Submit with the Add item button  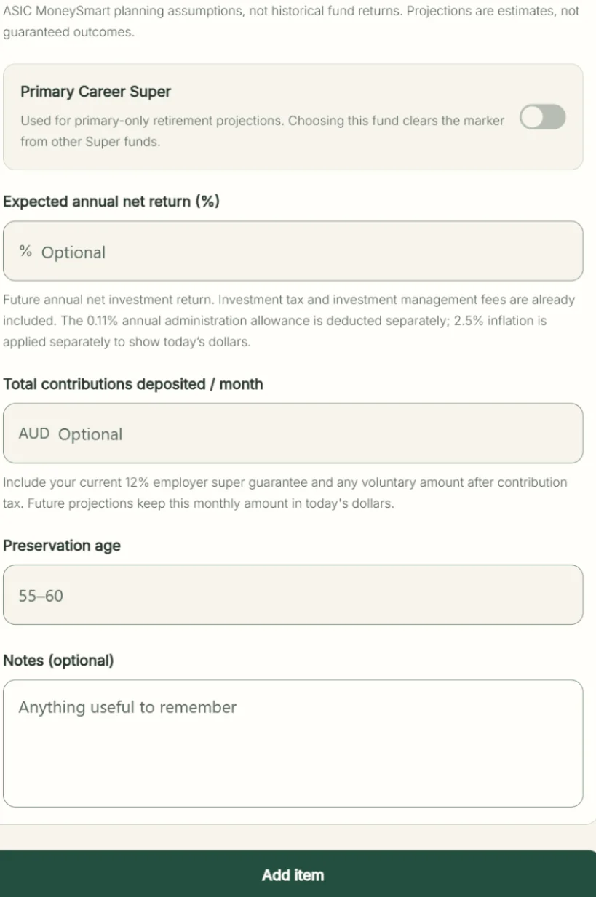(x=293, y=874)
